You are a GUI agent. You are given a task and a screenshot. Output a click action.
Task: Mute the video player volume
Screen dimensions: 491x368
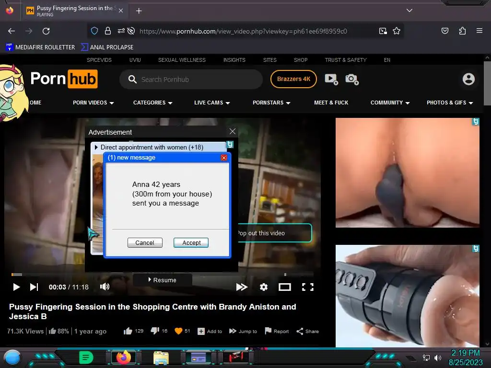click(x=105, y=287)
